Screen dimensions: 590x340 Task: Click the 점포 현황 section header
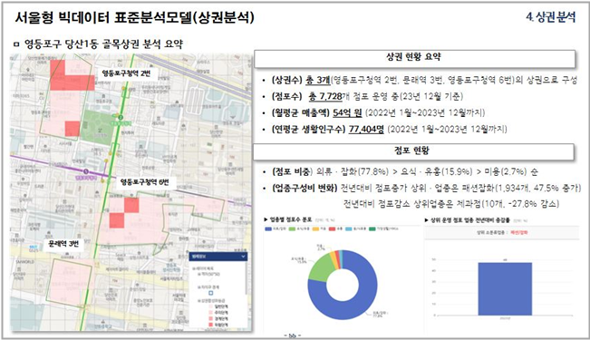(412, 151)
